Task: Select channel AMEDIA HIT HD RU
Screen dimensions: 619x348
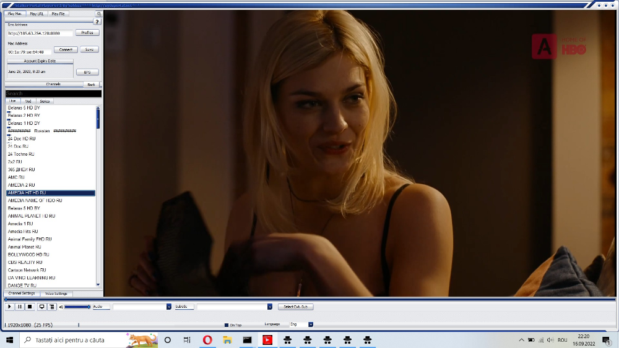Action: click(x=51, y=193)
